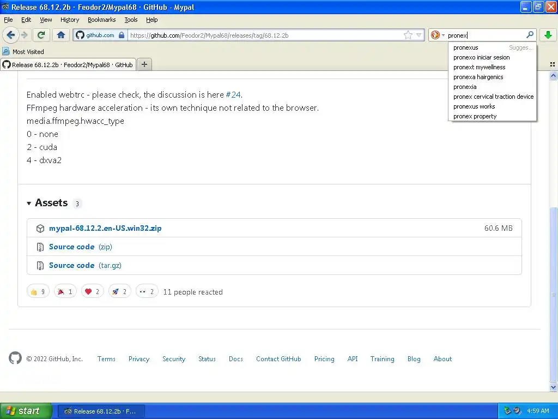The width and height of the screenshot is (558, 419).
Task: Open the search engine selector arrow
Action: click(443, 35)
